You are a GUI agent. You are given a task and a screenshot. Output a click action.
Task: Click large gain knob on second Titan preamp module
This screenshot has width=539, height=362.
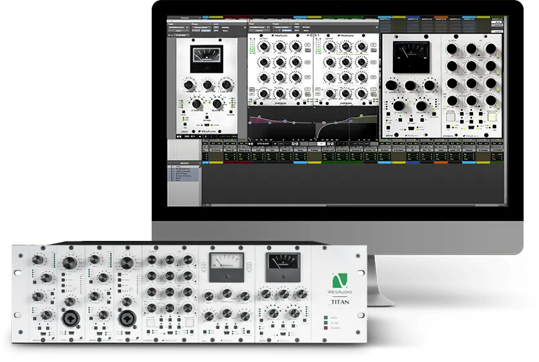(127, 263)
